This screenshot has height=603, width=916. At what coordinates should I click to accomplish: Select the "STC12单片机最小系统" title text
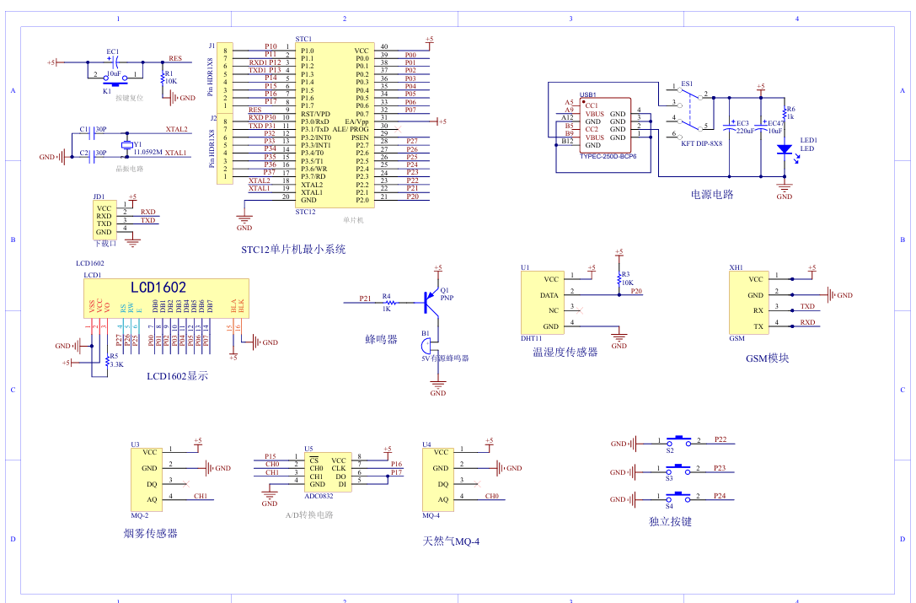point(293,250)
